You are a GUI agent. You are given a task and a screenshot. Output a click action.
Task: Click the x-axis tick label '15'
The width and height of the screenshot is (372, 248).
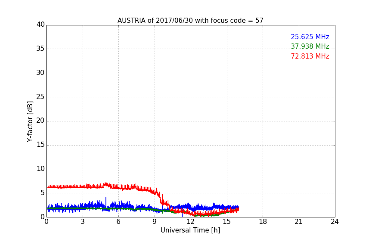point(227,222)
